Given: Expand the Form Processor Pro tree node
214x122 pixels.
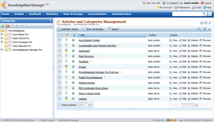Looking at the screenshot, I should [2, 42].
